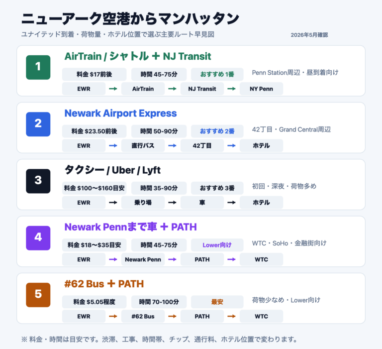Click the 車 step chip
This screenshot has height=349, width=382.
click(x=202, y=203)
